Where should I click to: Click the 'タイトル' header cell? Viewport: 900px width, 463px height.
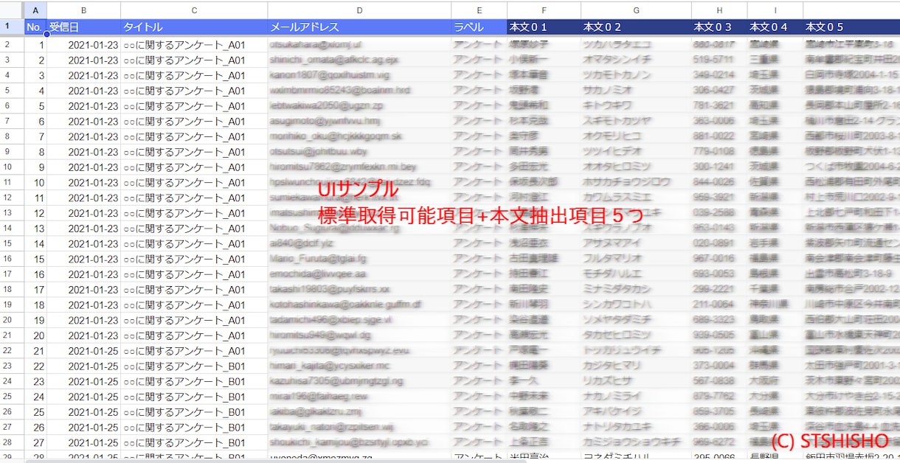(194, 27)
